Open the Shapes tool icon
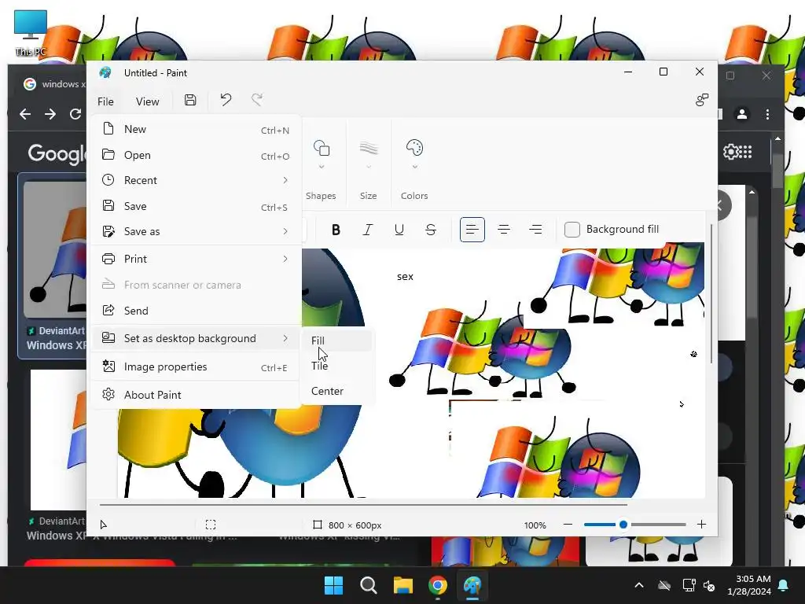The width and height of the screenshot is (805, 604). (322, 149)
